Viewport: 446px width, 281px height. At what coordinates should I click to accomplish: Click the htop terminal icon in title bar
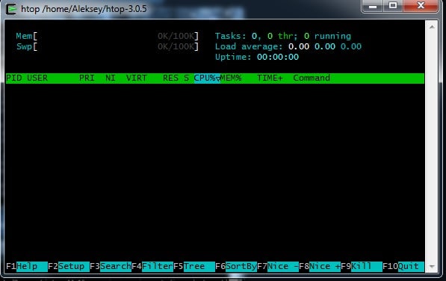click(11, 9)
